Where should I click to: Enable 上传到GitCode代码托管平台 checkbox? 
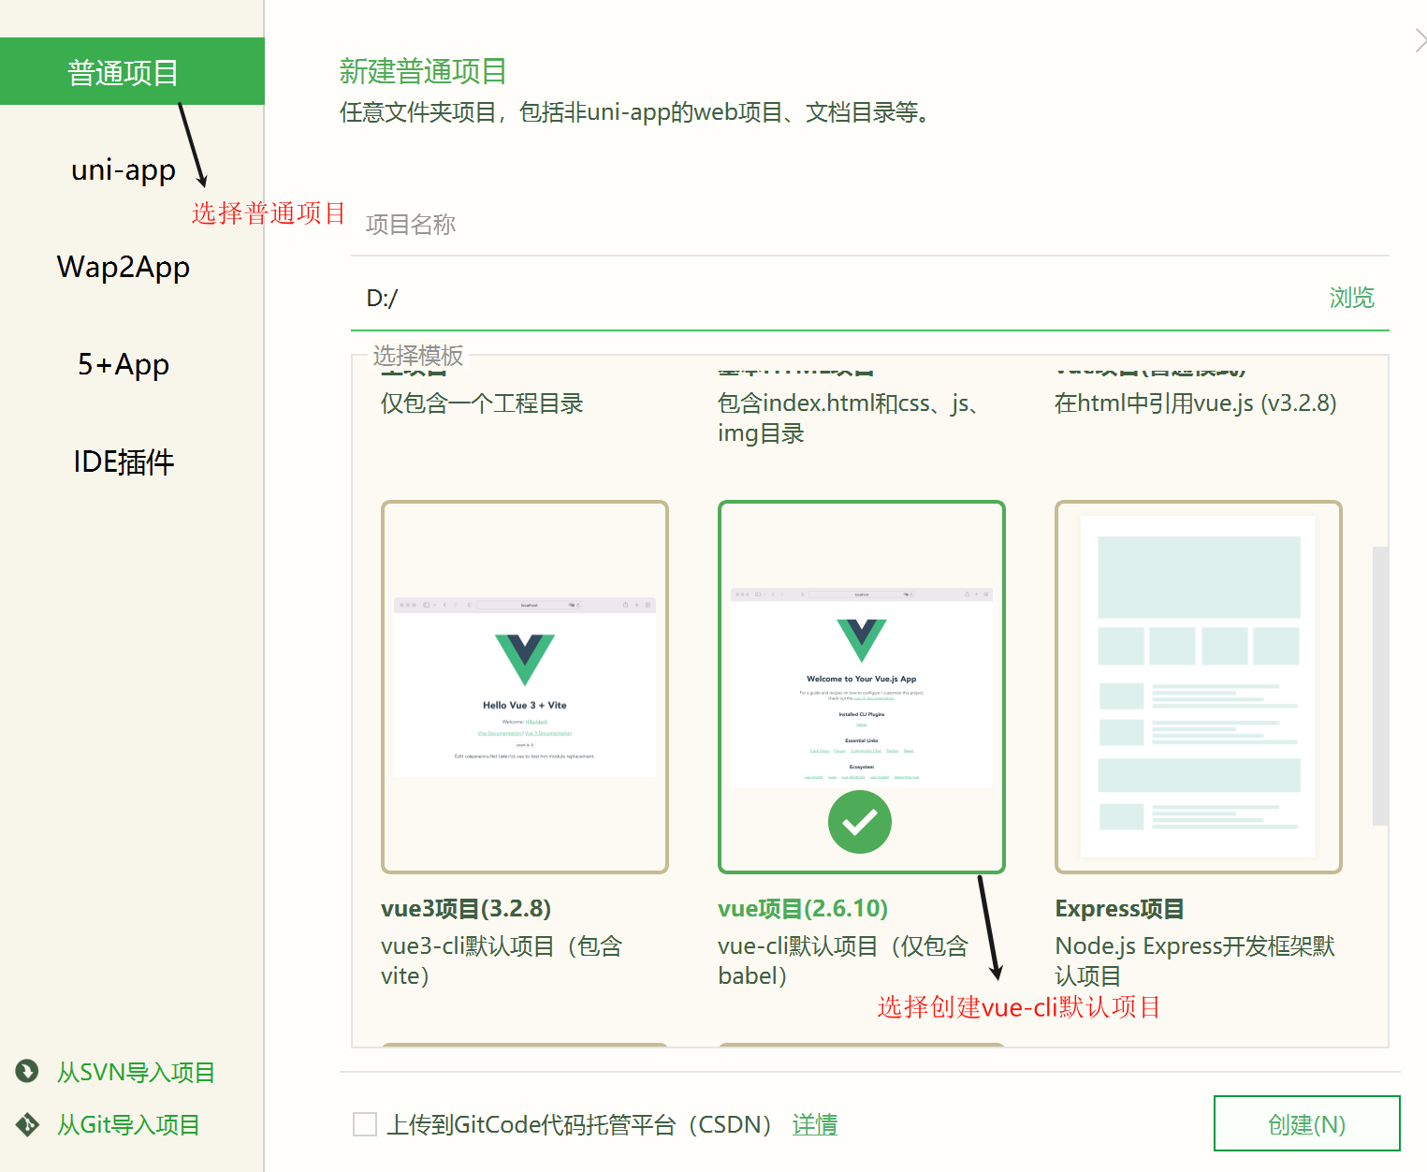(x=365, y=1124)
